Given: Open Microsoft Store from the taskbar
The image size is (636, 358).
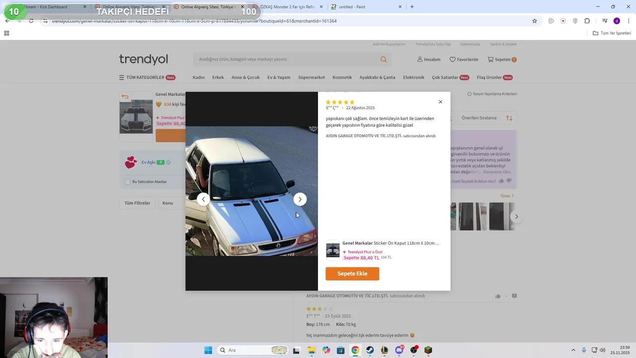Looking at the screenshot, I should [341, 350].
